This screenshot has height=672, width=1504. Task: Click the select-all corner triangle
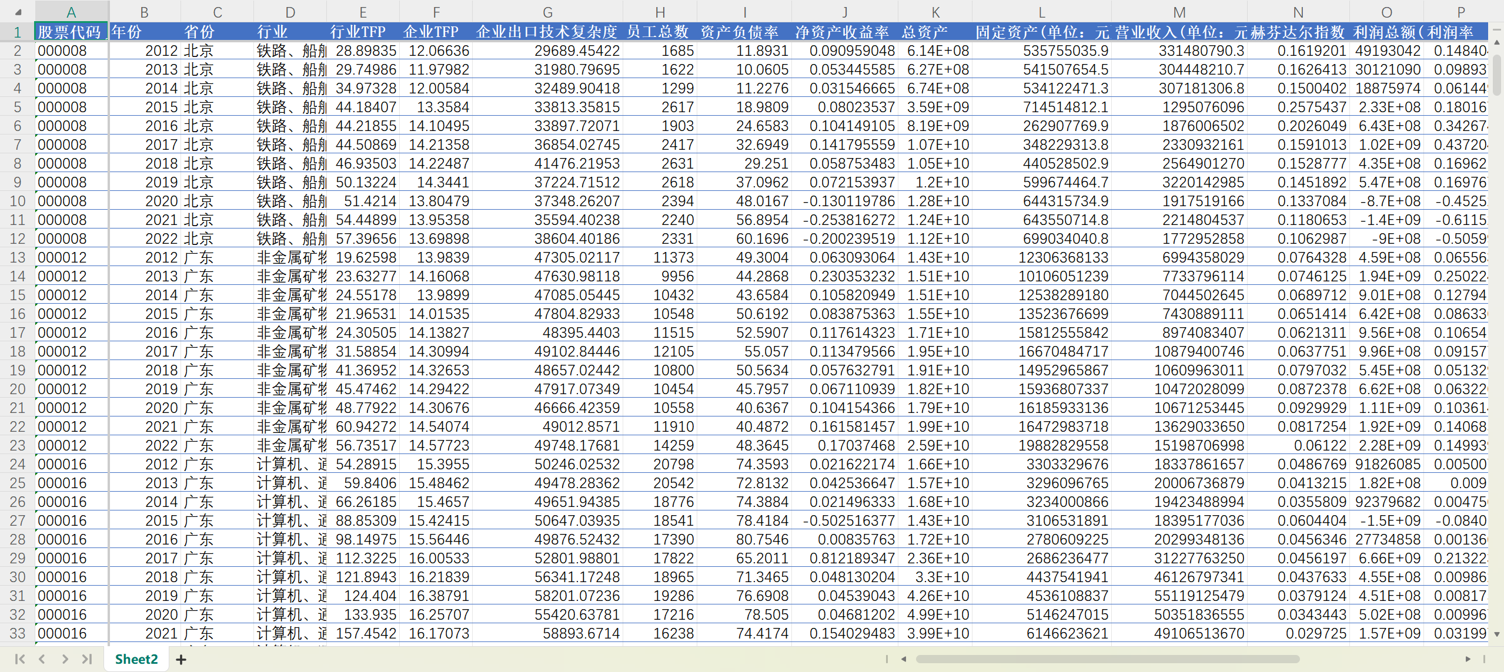pos(18,12)
